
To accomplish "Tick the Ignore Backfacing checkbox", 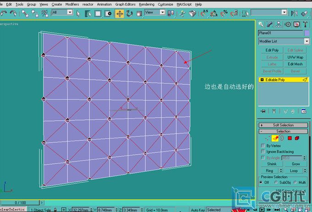I will (x=262, y=151).
